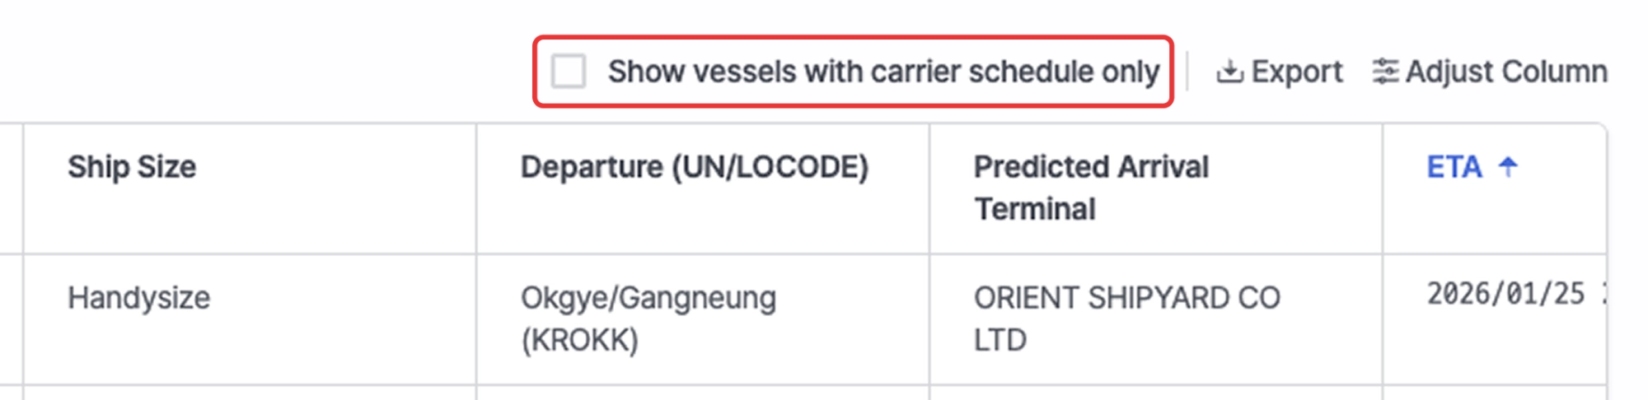Click the Predicted Arrival Terminal header

[1091, 188]
